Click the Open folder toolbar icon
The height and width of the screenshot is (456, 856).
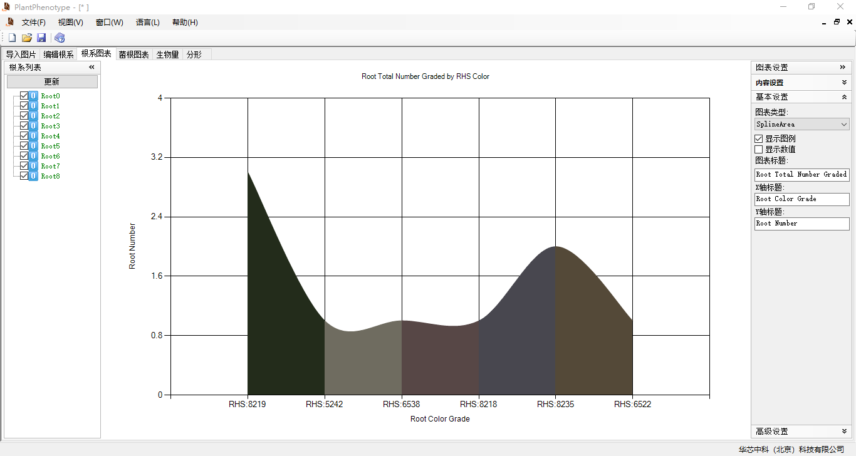click(x=27, y=38)
